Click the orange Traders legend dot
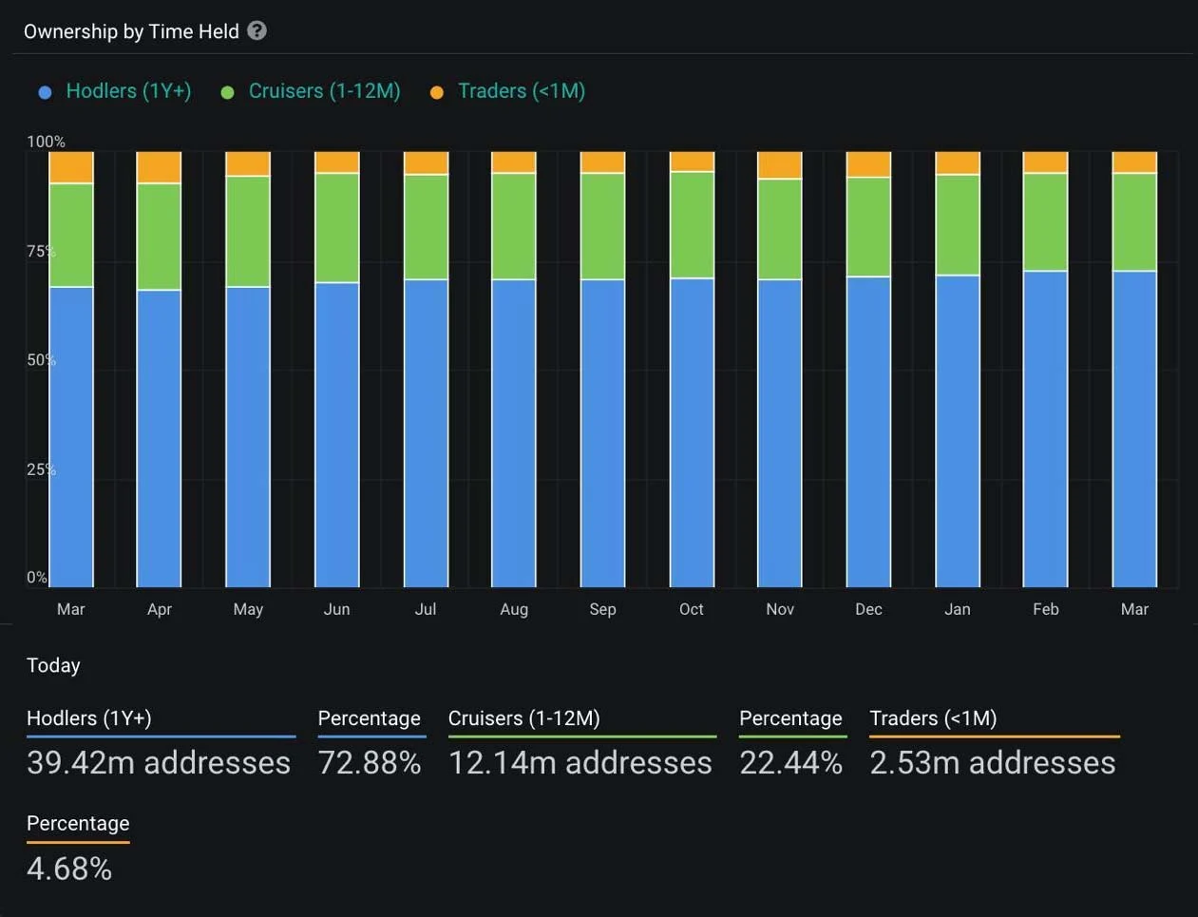 (x=437, y=92)
